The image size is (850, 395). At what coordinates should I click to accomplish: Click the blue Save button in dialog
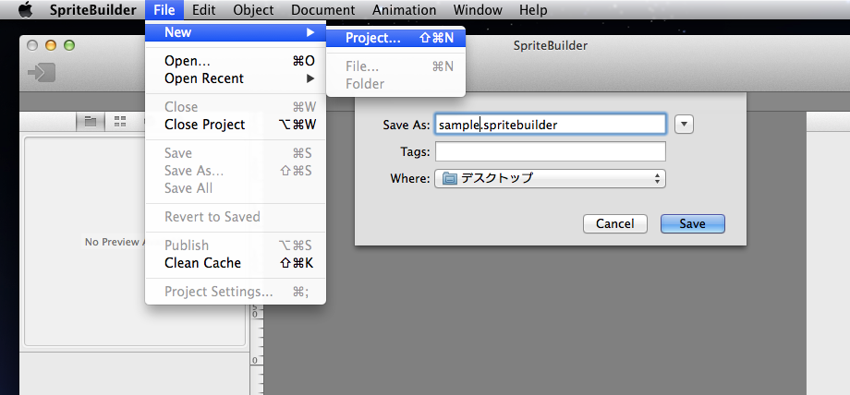(692, 223)
